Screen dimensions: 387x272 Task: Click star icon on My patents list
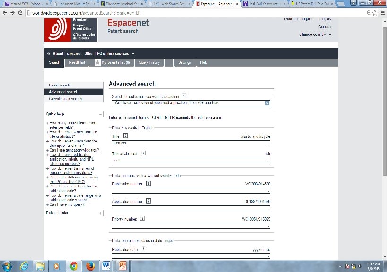97,63
